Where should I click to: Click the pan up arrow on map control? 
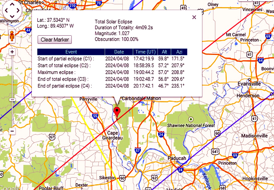[x=12, y=5]
